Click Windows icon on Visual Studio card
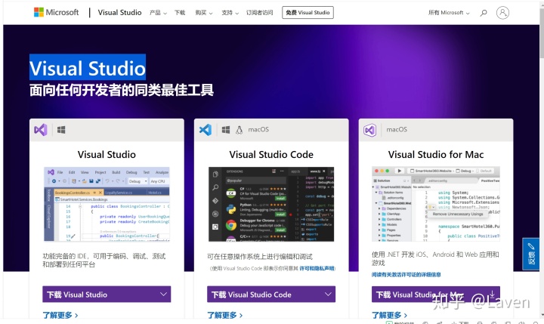 [61, 130]
